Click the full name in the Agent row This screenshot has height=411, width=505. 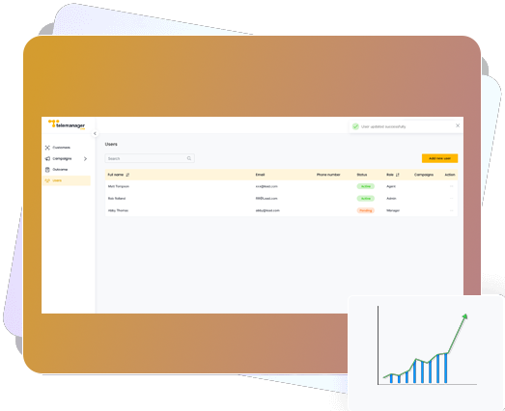point(119,186)
